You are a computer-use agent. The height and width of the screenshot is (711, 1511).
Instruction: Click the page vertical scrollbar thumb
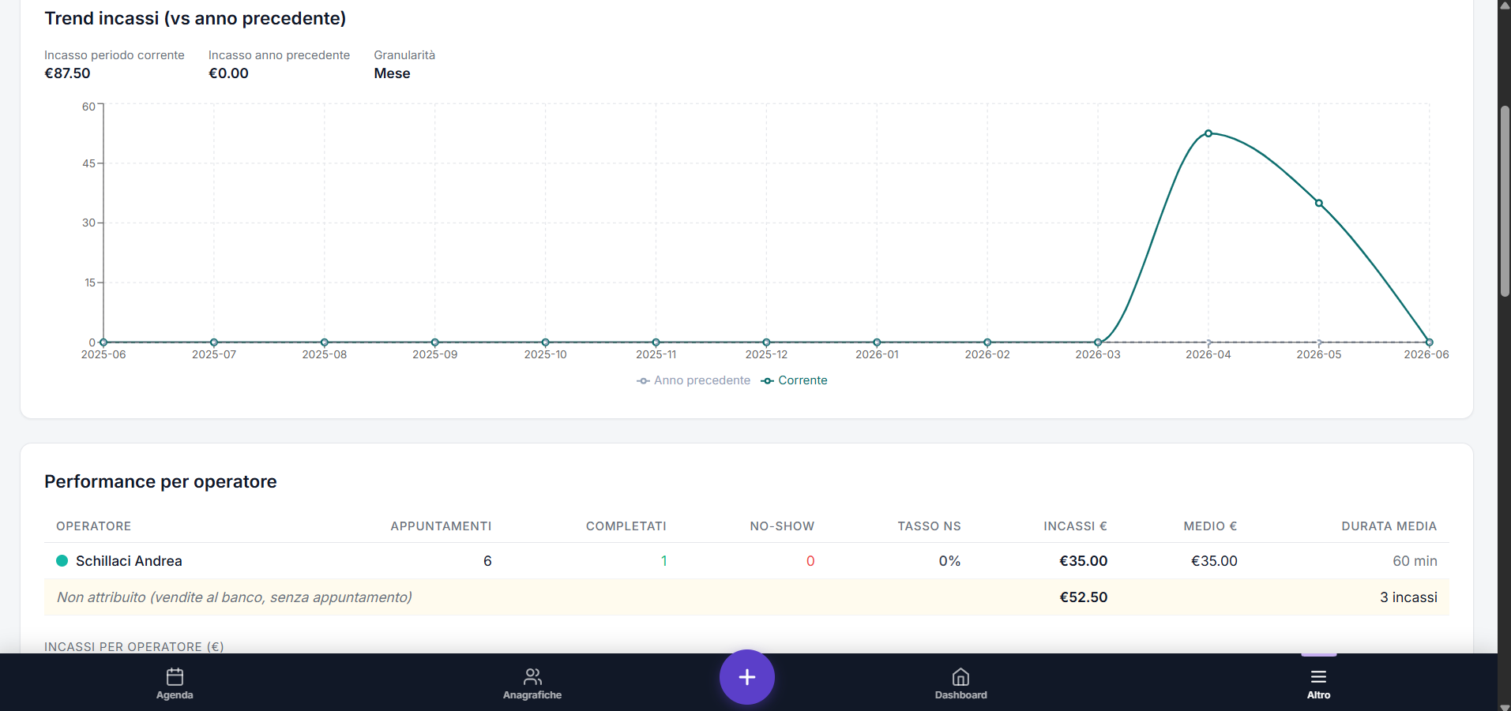(1505, 201)
